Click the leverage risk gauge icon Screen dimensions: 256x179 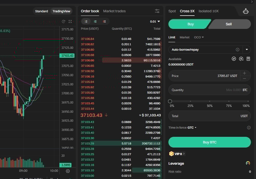click(x=248, y=163)
